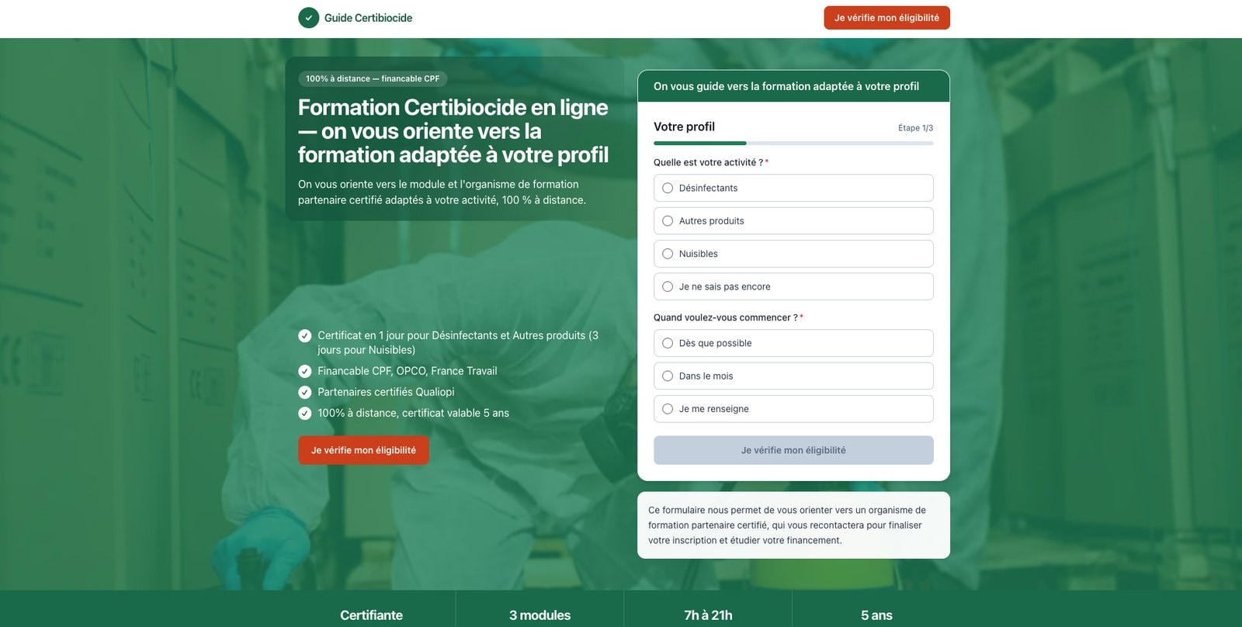Click the Étape 1/3 step indicator
Screen dimensions: 1242x627
coord(915,128)
